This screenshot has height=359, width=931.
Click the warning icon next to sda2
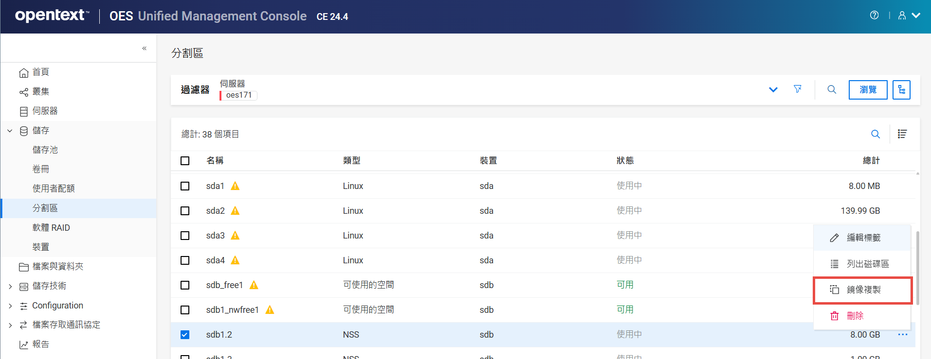point(235,210)
